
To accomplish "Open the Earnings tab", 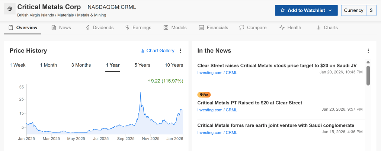I will [138, 27].
